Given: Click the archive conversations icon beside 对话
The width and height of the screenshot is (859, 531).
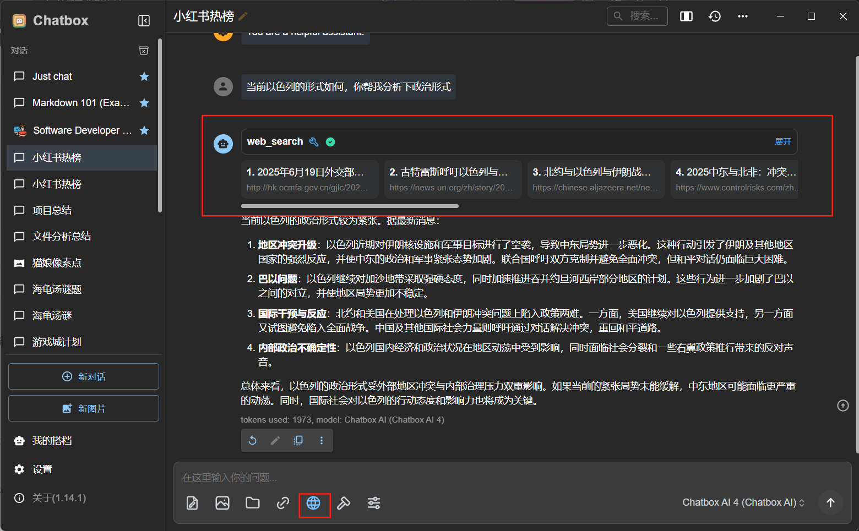Looking at the screenshot, I should pyautogui.click(x=144, y=51).
